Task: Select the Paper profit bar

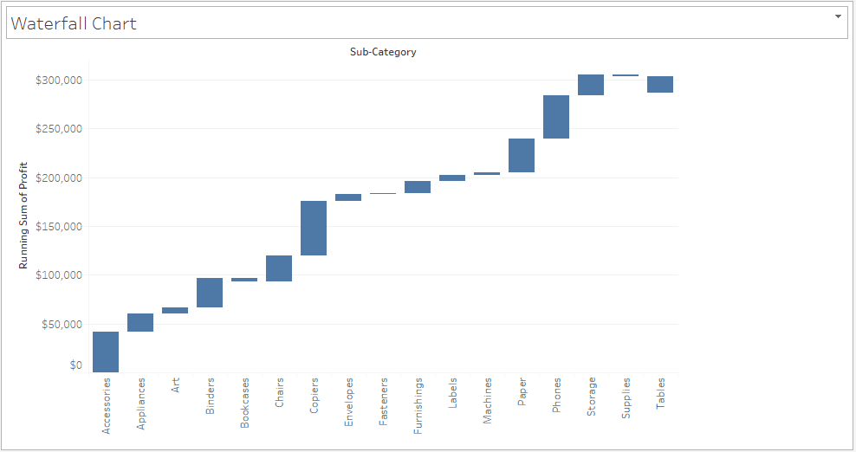Action: tap(522, 155)
